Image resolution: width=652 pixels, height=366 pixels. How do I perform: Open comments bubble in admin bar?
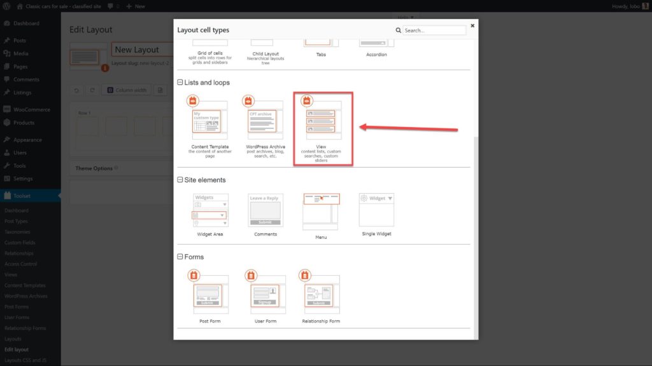[113, 6]
